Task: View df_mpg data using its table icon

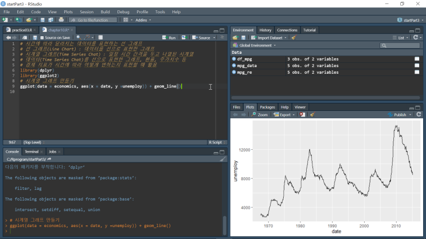Action: coord(417,59)
